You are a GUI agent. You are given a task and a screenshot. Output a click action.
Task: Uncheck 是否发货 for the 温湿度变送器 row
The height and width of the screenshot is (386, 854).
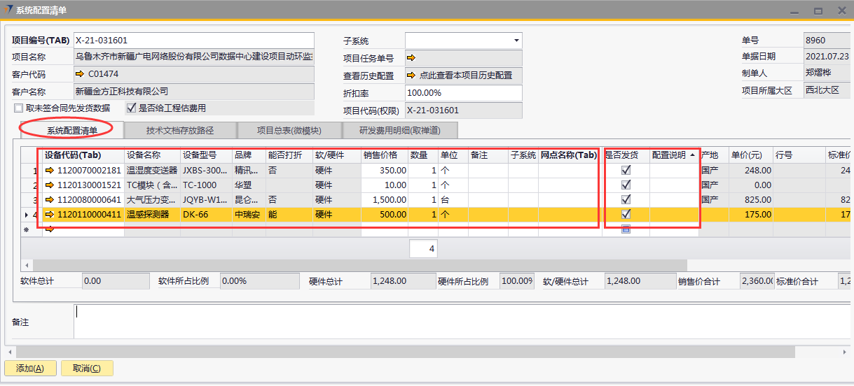pos(626,170)
